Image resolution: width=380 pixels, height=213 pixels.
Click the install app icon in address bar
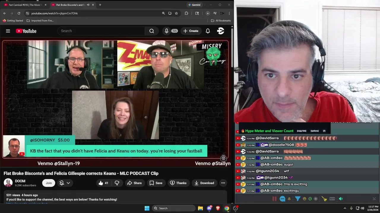(170, 13)
